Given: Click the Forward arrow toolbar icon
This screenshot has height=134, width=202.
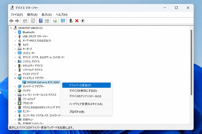Looking at the screenshot, I should coord(17,21).
